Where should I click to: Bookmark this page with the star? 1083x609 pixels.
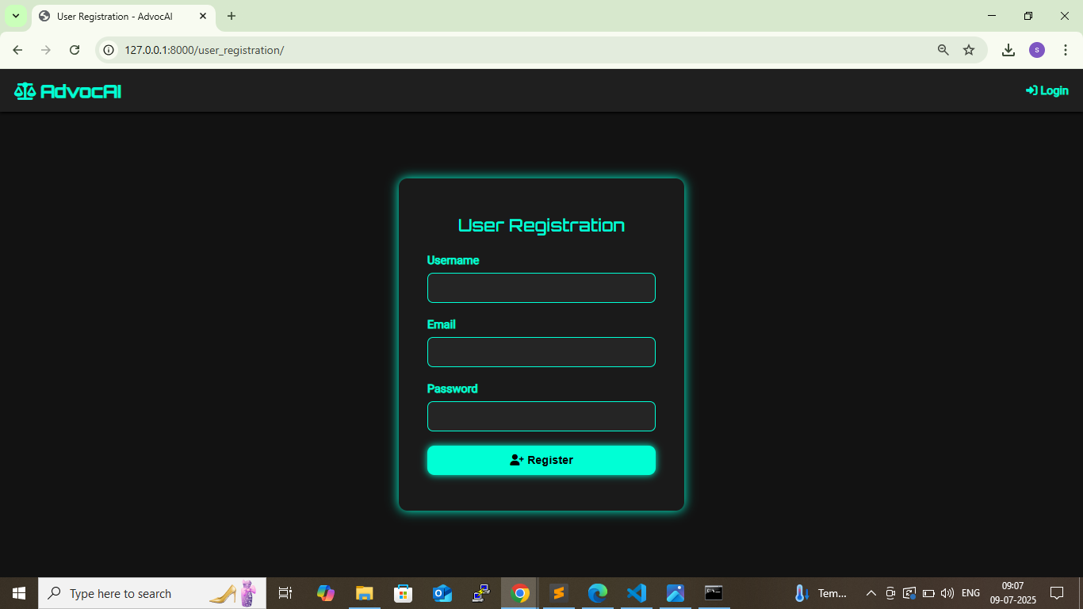point(969,50)
